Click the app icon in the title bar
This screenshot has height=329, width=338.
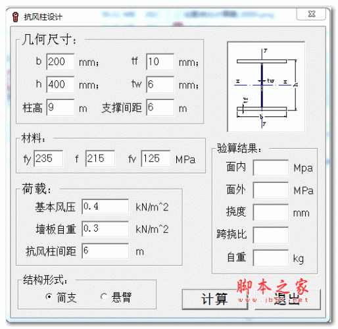tap(15, 17)
